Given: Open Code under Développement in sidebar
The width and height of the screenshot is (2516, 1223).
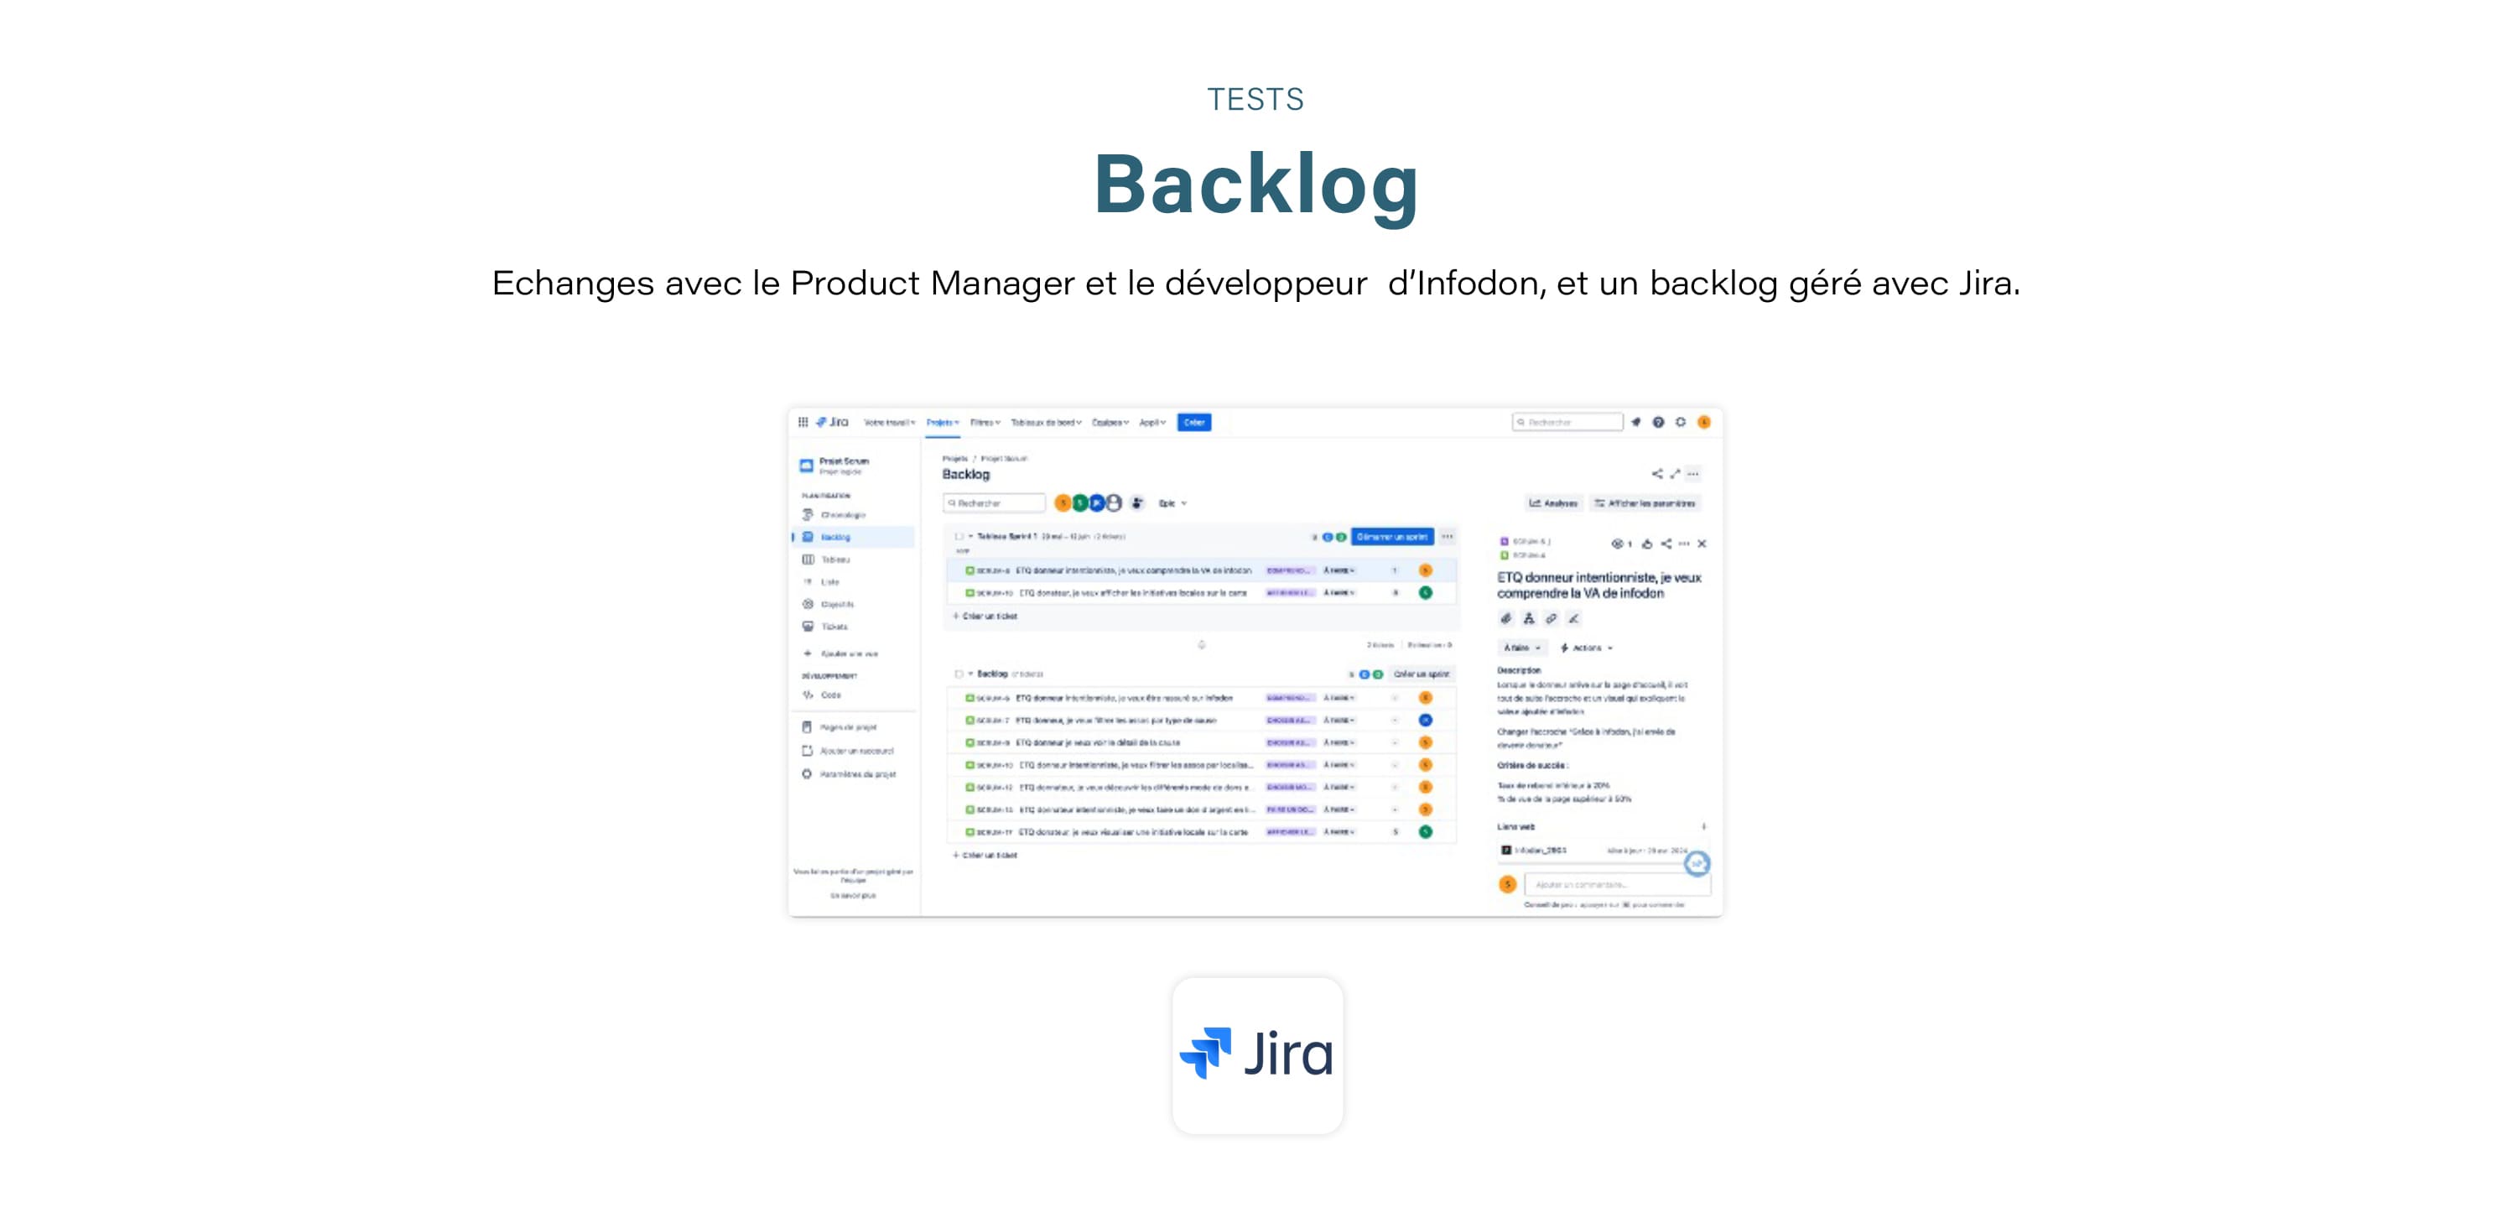Looking at the screenshot, I should 823,695.
